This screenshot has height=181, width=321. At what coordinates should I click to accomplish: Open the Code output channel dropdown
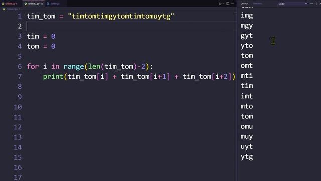(293, 4)
